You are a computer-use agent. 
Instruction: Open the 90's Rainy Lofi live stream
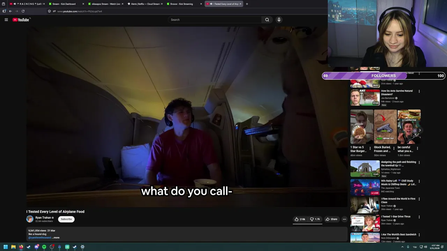[x=365, y=188]
